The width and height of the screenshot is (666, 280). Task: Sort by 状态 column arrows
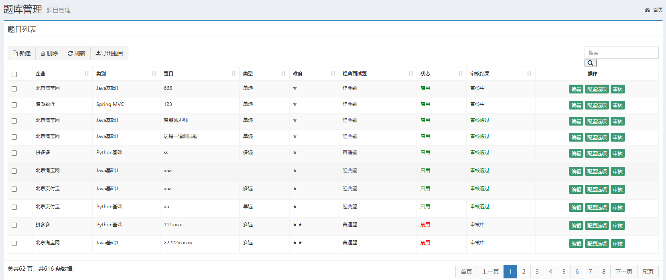[461, 73]
